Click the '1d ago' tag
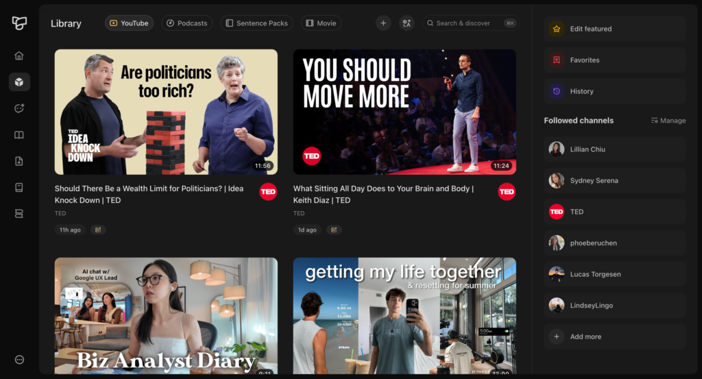The image size is (702, 379). [x=307, y=230]
